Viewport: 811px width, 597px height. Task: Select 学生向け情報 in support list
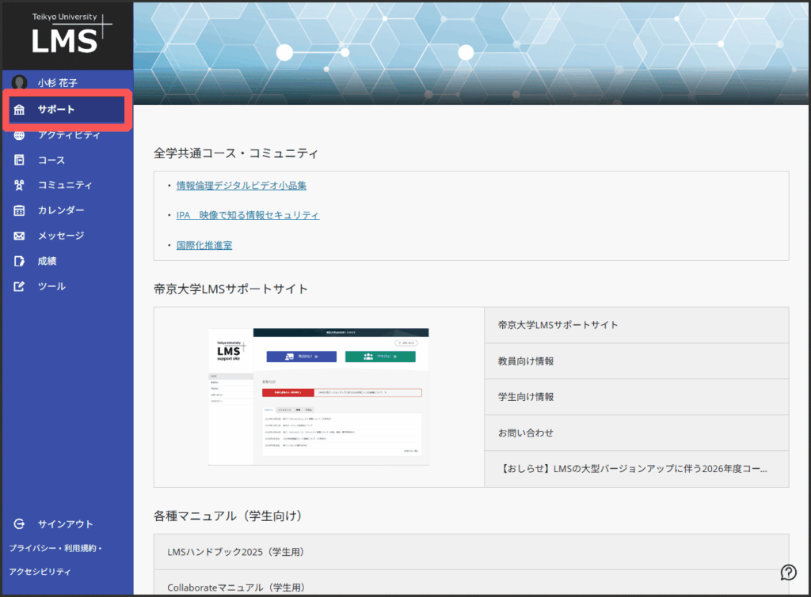click(x=526, y=397)
